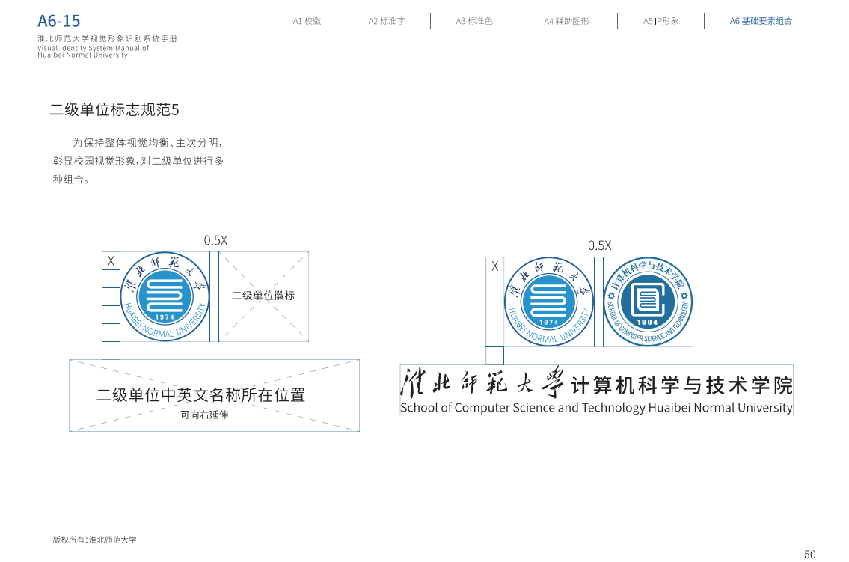Click the page number 50

click(810, 555)
